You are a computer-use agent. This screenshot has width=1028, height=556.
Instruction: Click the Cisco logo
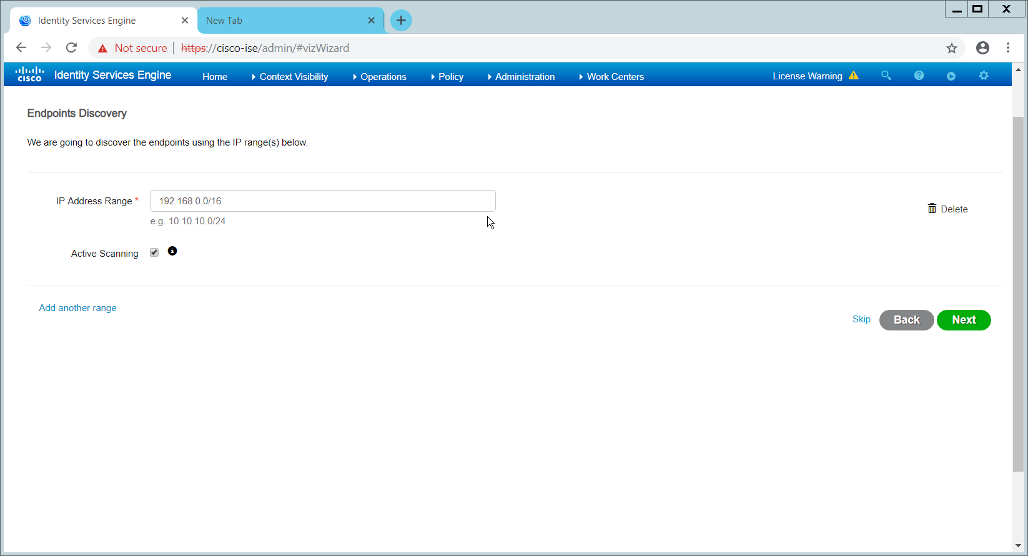click(x=29, y=75)
